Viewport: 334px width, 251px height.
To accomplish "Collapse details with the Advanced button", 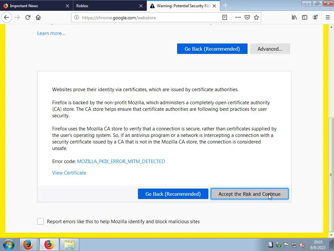I will (270, 49).
